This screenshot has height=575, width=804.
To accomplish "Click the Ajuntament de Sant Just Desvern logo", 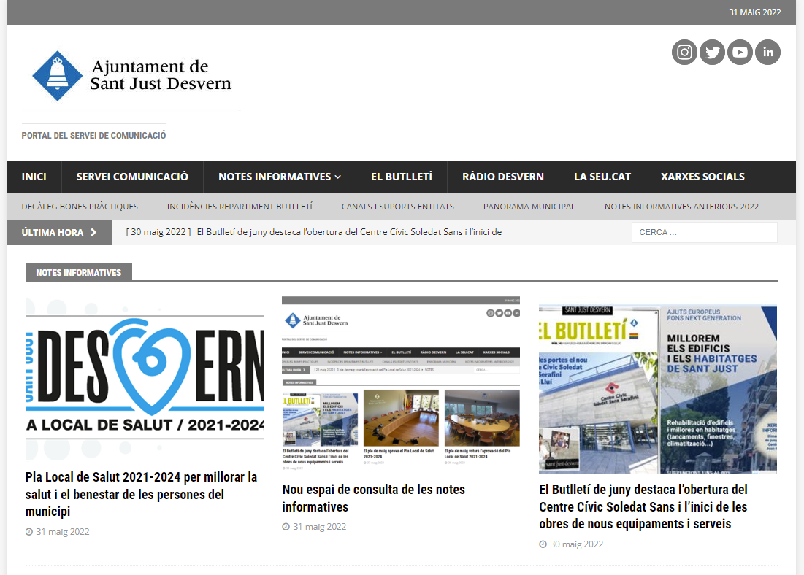I will [x=131, y=75].
